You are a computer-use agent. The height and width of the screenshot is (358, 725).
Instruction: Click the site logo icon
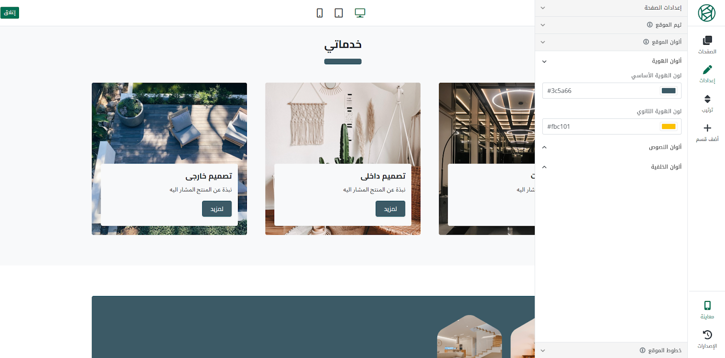pos(706,13)
